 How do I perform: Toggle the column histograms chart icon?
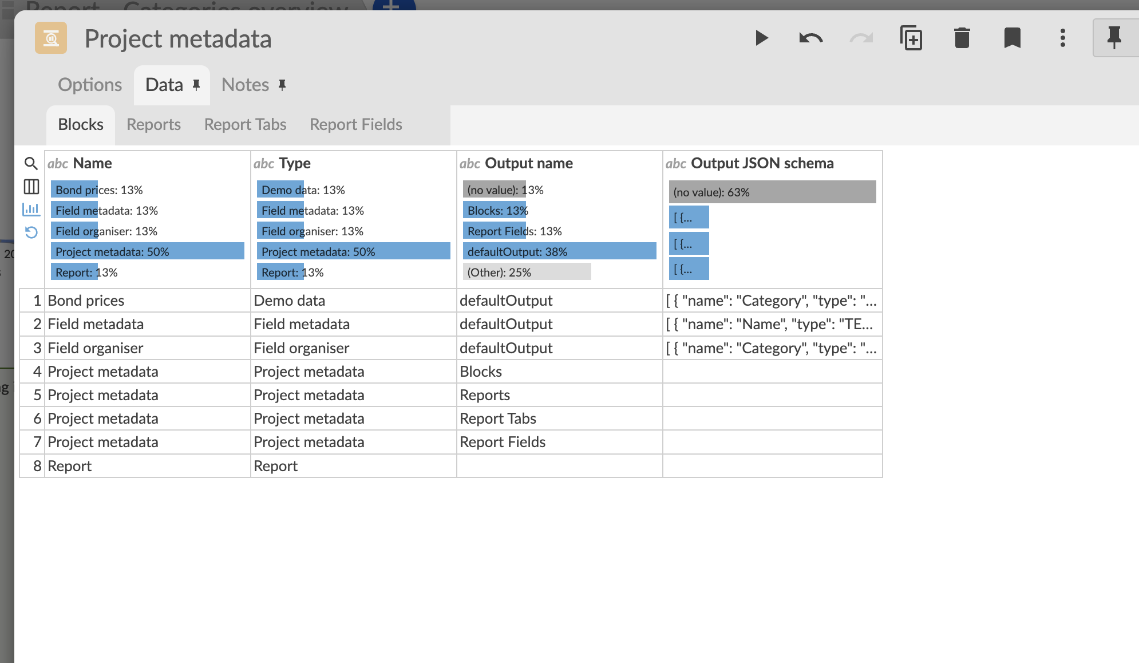(31, 210)
